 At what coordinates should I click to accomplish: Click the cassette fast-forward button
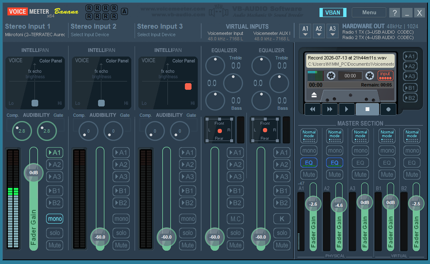pos(329,109)
